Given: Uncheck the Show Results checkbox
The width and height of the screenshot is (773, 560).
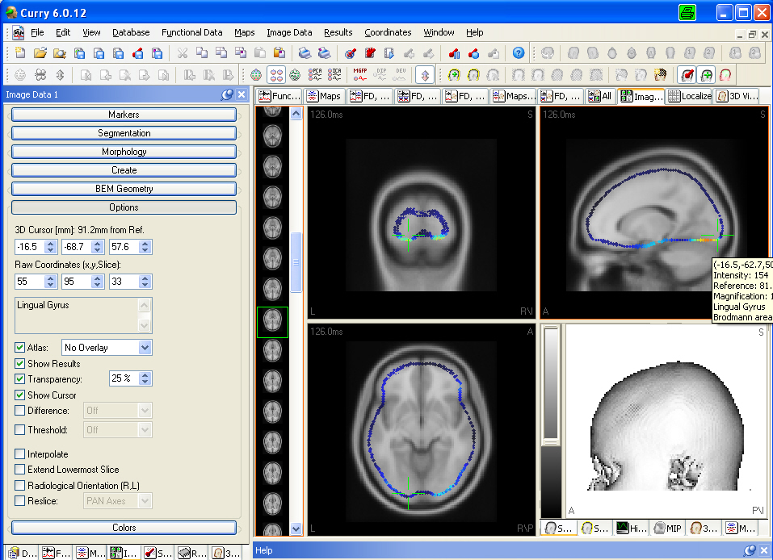Looking at the screenshot, I should tap(20, 364).
